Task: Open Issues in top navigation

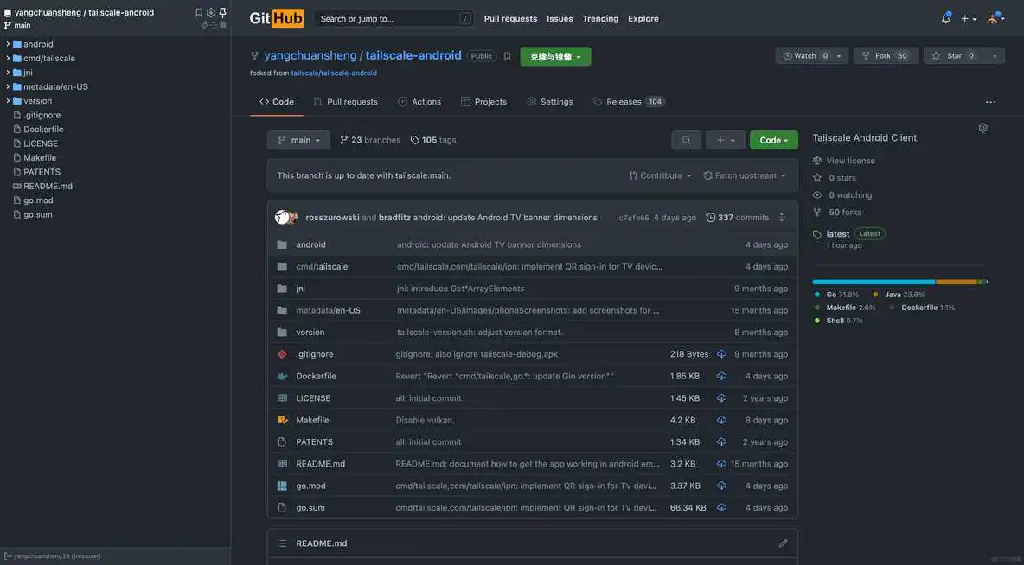Action: click(560, 19)
